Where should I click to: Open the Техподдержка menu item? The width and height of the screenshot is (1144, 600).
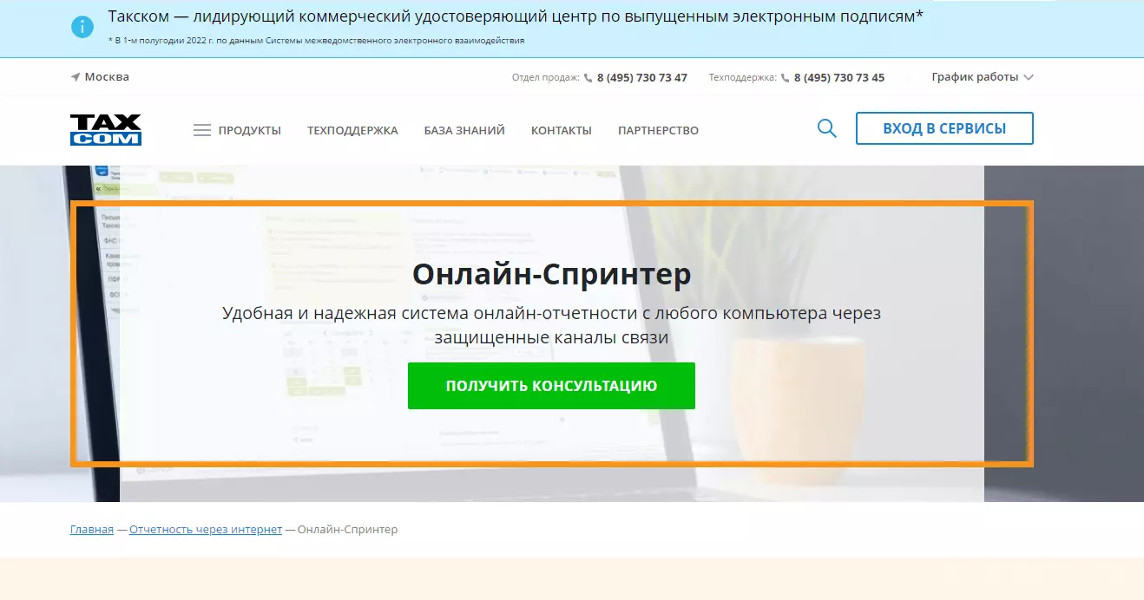pos(352,131)
